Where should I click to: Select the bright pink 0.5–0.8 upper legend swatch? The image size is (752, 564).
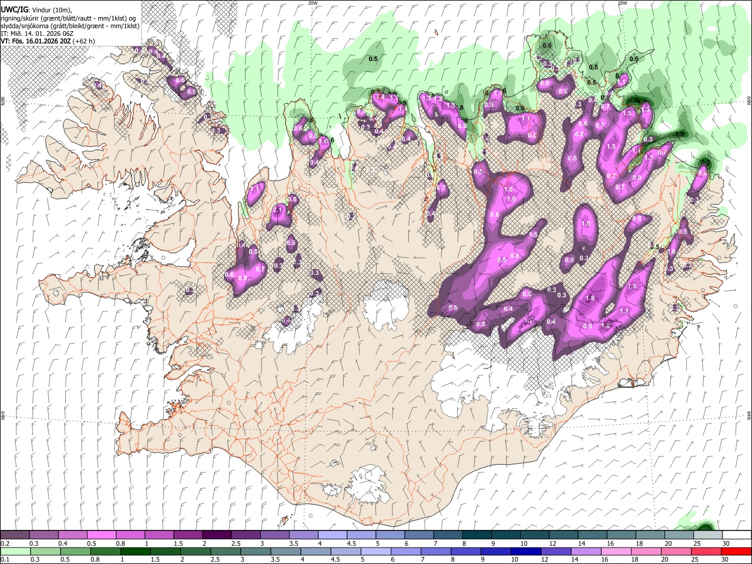pyautogui.click(x=101, y=535)
